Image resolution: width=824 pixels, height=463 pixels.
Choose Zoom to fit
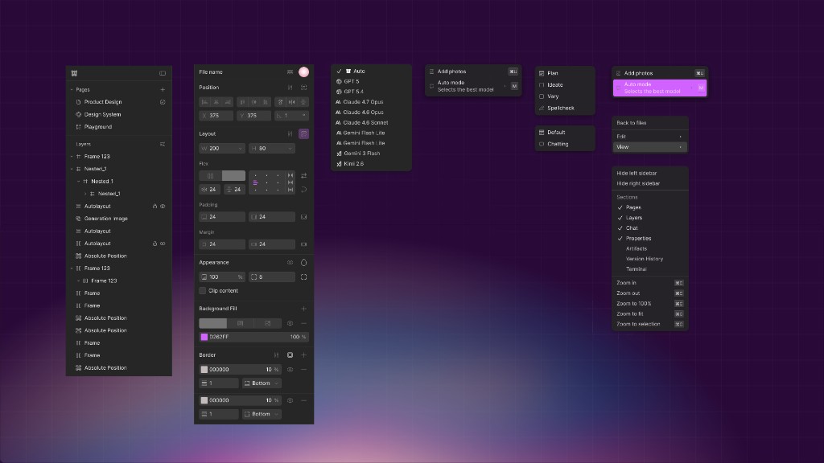coord(650,314)
